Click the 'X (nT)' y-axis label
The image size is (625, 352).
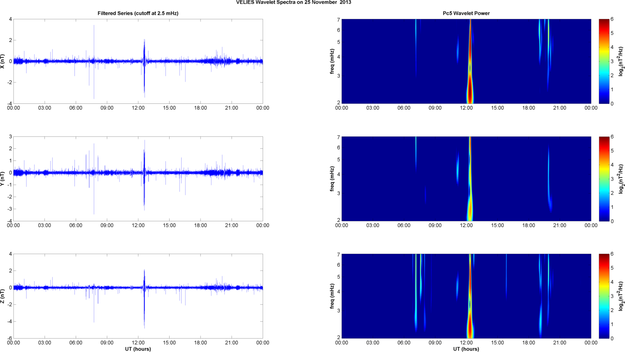point(3,61)
